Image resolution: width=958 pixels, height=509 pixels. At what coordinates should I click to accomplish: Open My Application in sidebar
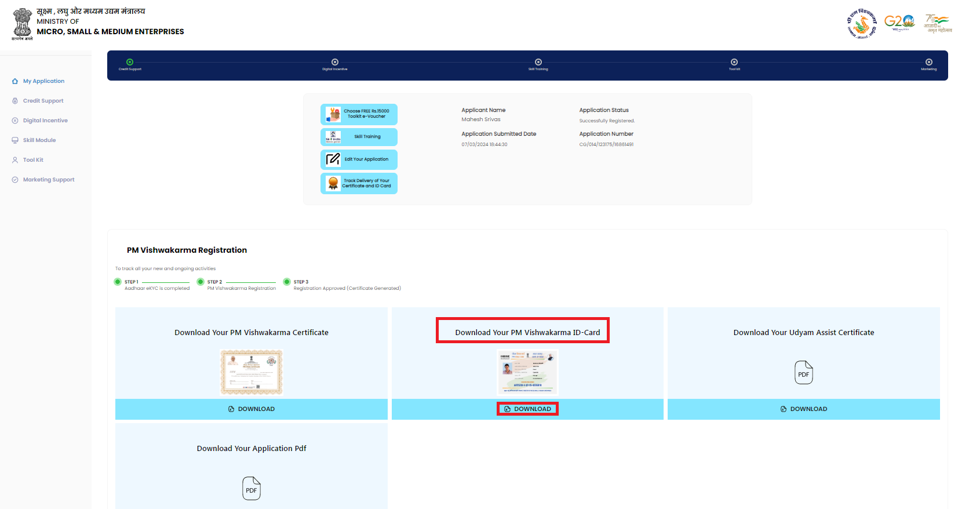pos(43,81)
